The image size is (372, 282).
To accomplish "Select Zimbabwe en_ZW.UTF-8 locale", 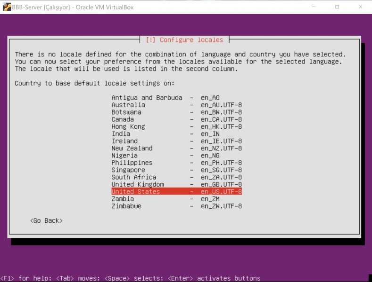I will (x=176, y=206).
